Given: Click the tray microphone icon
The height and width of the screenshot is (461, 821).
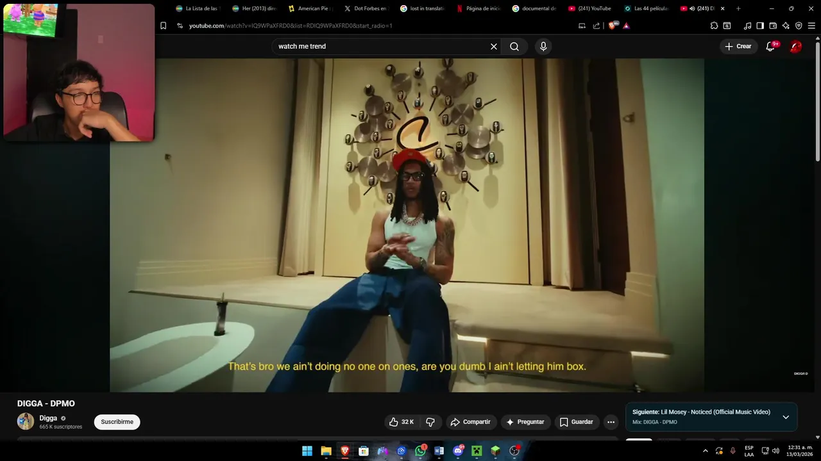Looking at the screenshot, I should point(732,451).
